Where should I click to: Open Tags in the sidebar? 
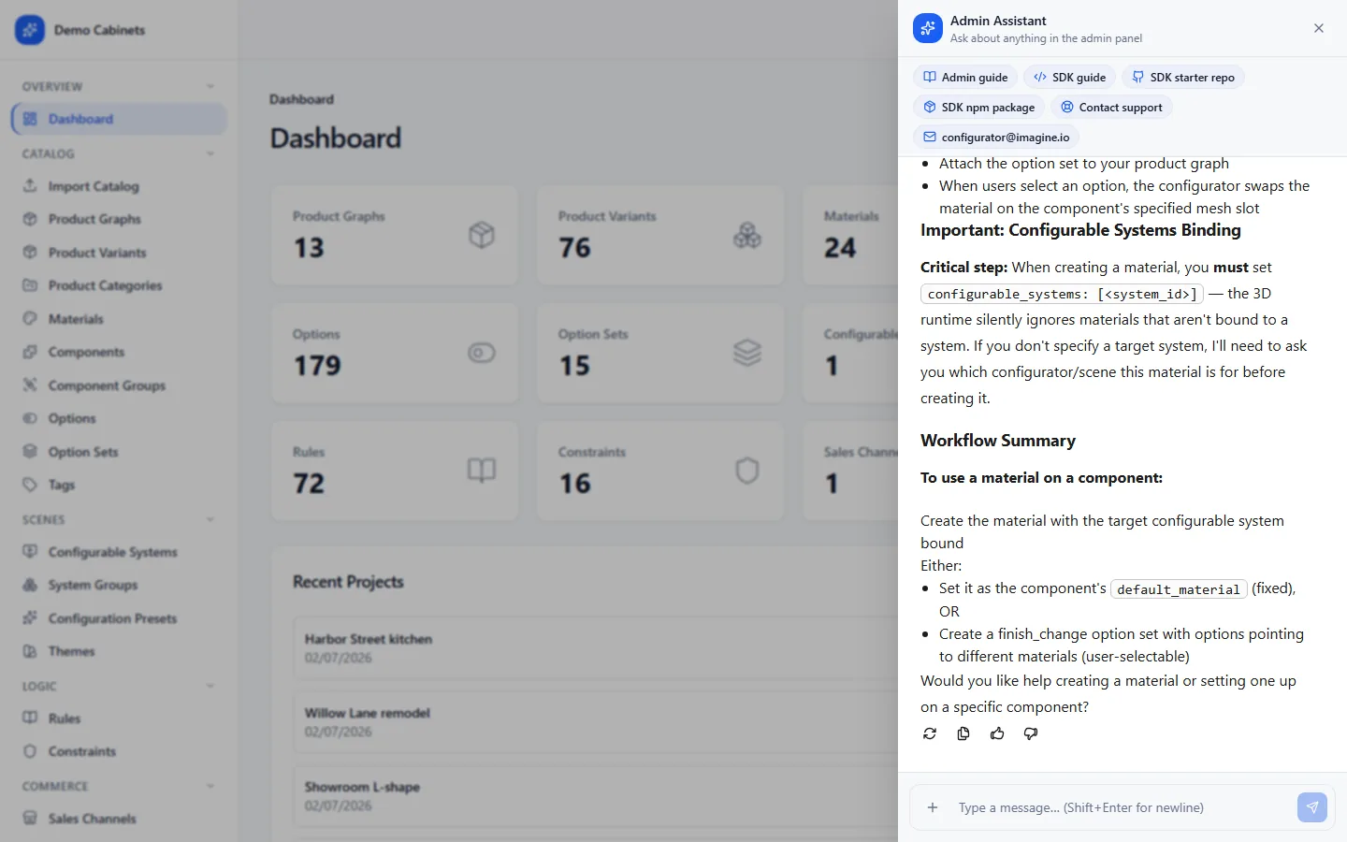119,485
